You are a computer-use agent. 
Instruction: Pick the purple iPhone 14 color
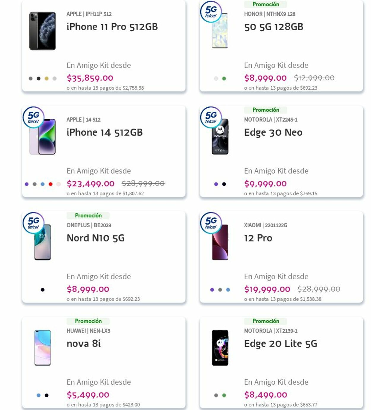click(x=27, y=184)
